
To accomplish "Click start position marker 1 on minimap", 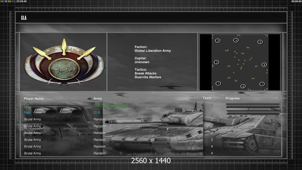I will click(218, 84).
